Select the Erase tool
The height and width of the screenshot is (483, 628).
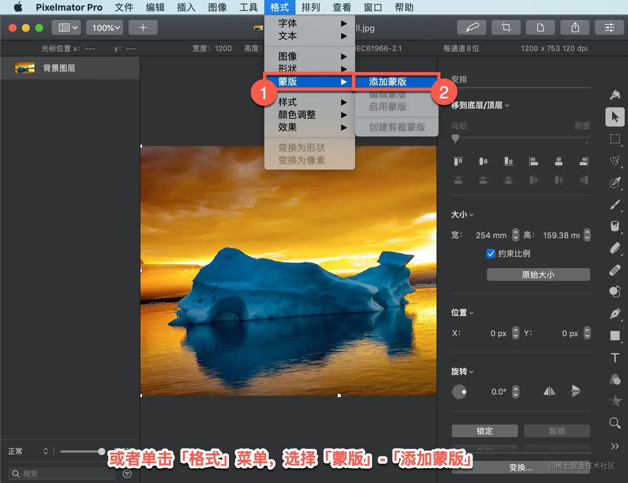tap(615, 248)
